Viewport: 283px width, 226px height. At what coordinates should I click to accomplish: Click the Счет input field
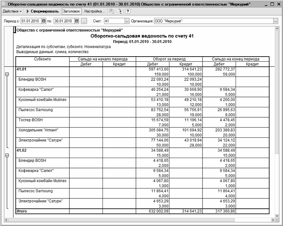[x=114, y=21]
